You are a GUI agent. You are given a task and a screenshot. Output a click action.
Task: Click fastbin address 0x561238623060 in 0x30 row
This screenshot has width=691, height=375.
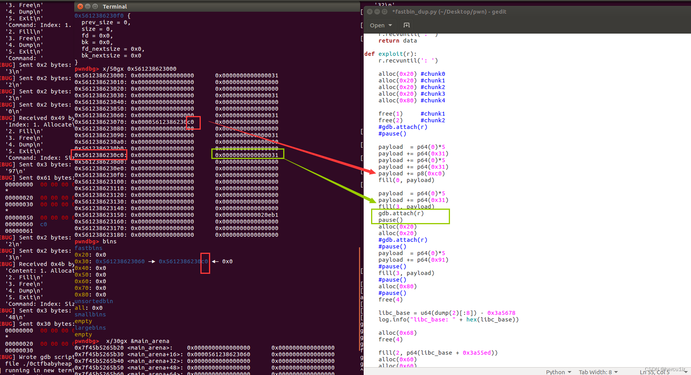[120, 261]
